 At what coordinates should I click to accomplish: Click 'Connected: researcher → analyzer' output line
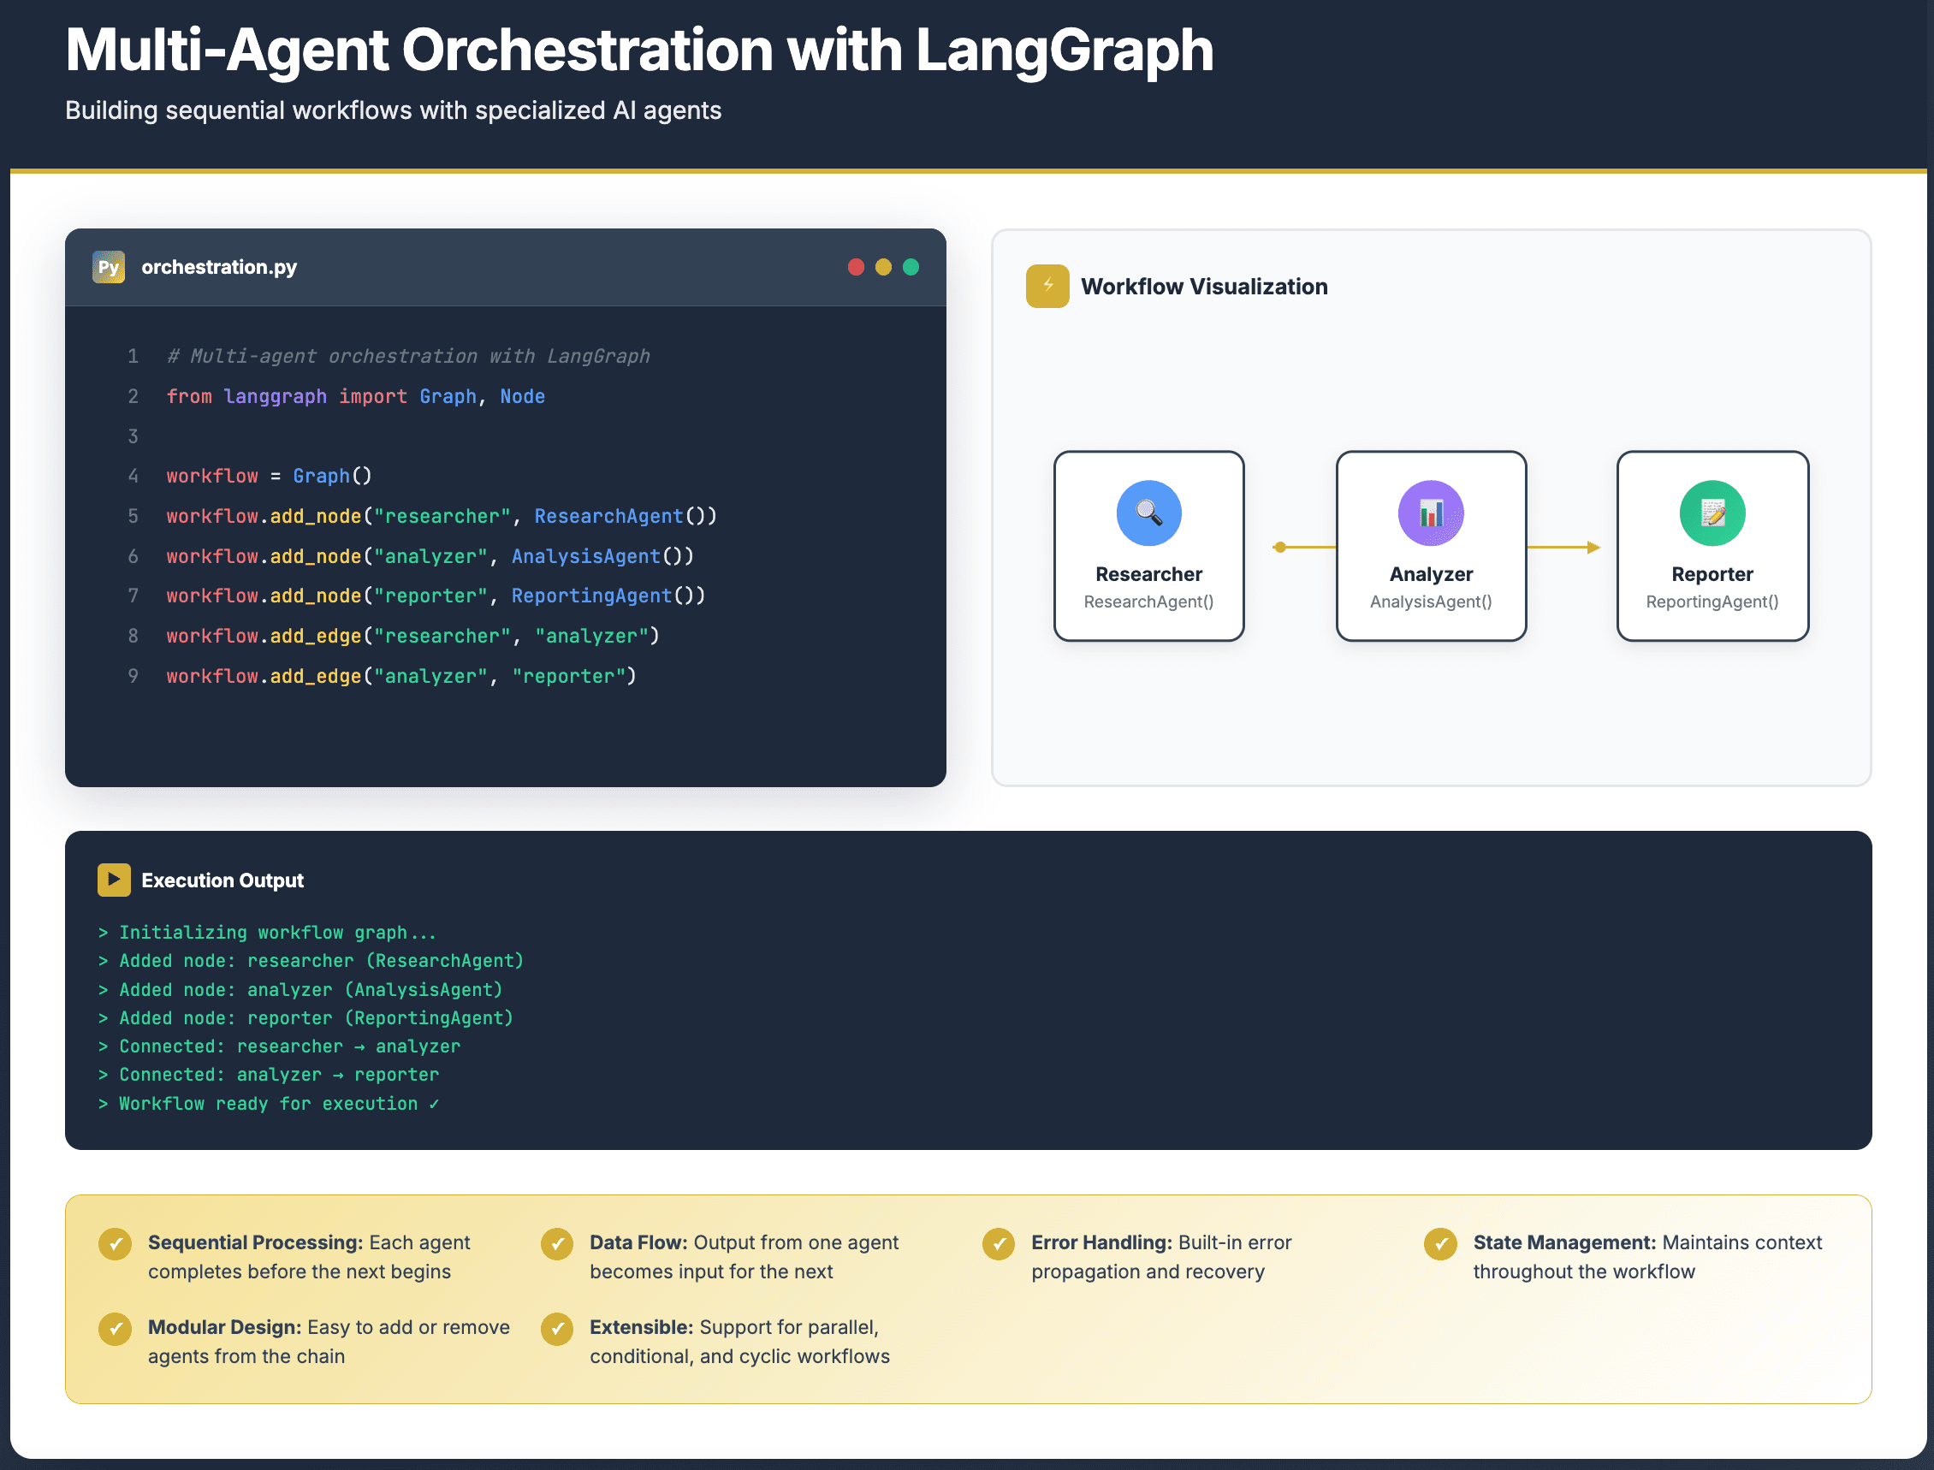point(278,1046)
